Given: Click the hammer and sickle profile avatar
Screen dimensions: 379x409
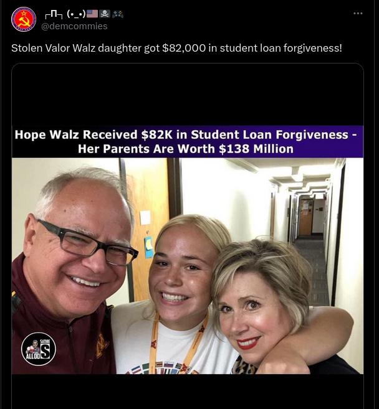Looking at the screenshot, I should pyautogui.click(x=24, y=19).
